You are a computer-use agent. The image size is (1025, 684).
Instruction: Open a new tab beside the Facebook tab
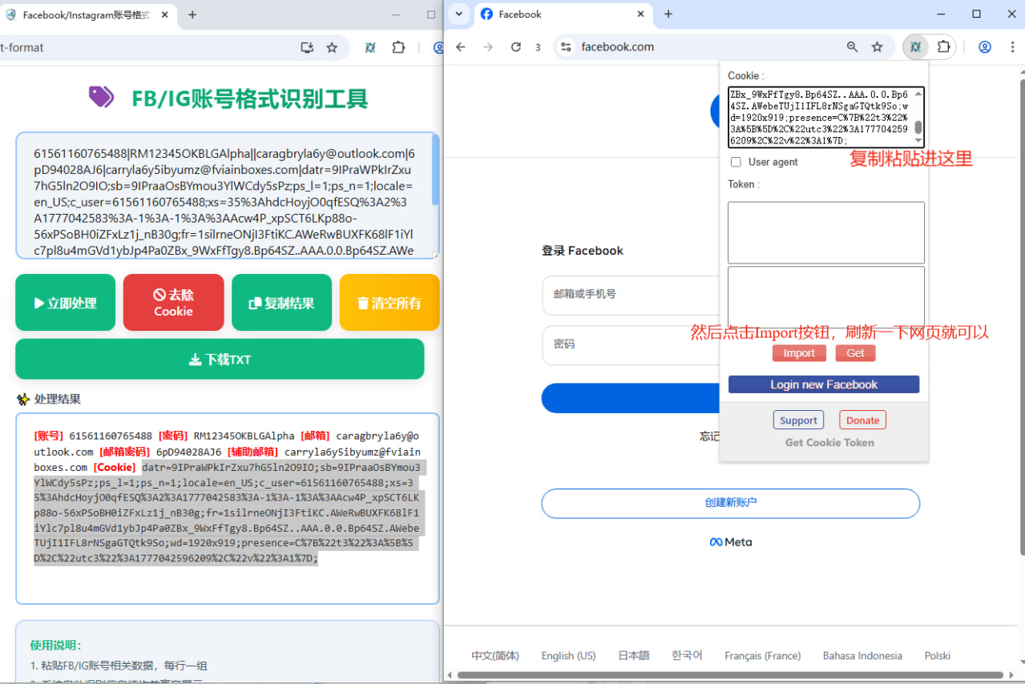(x=668, y=14)
